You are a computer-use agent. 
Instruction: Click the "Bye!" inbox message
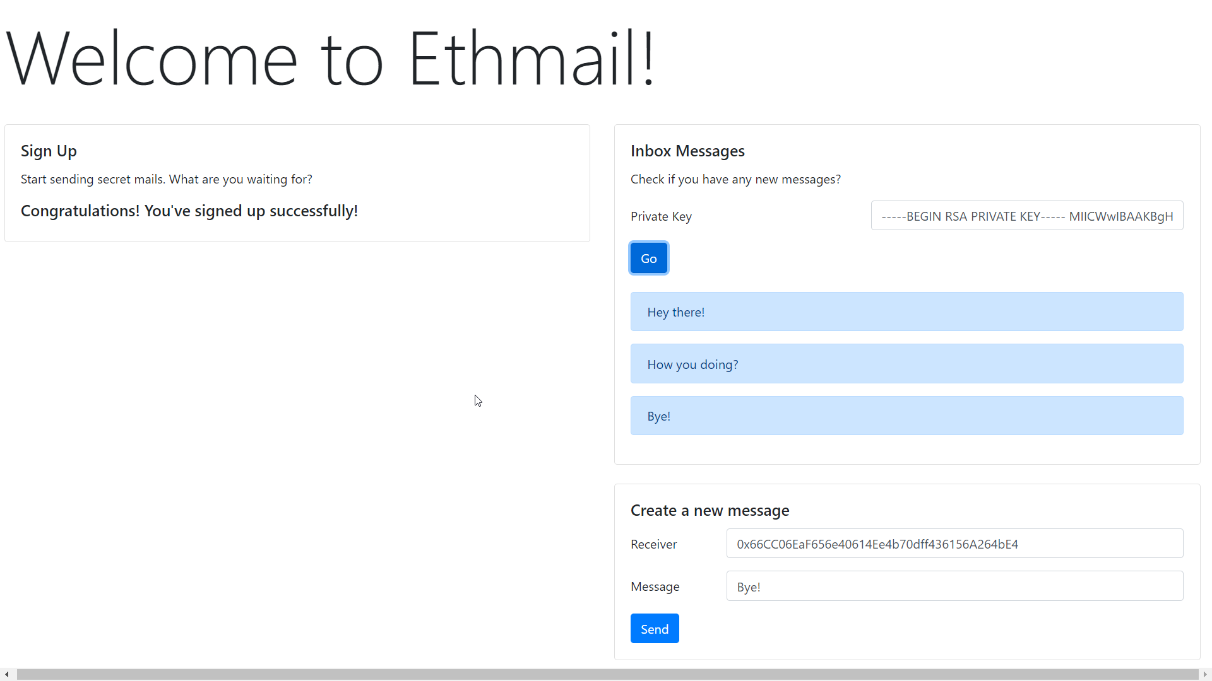[906, 416]
